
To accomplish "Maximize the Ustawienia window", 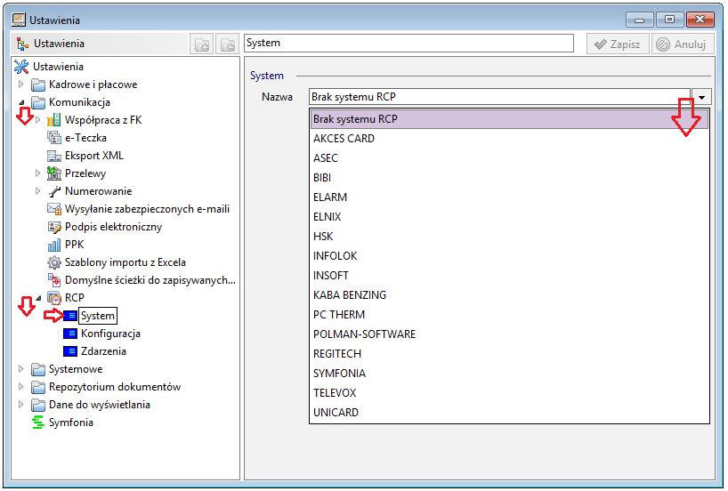I will pyautogui.click(x=669, y=20).
